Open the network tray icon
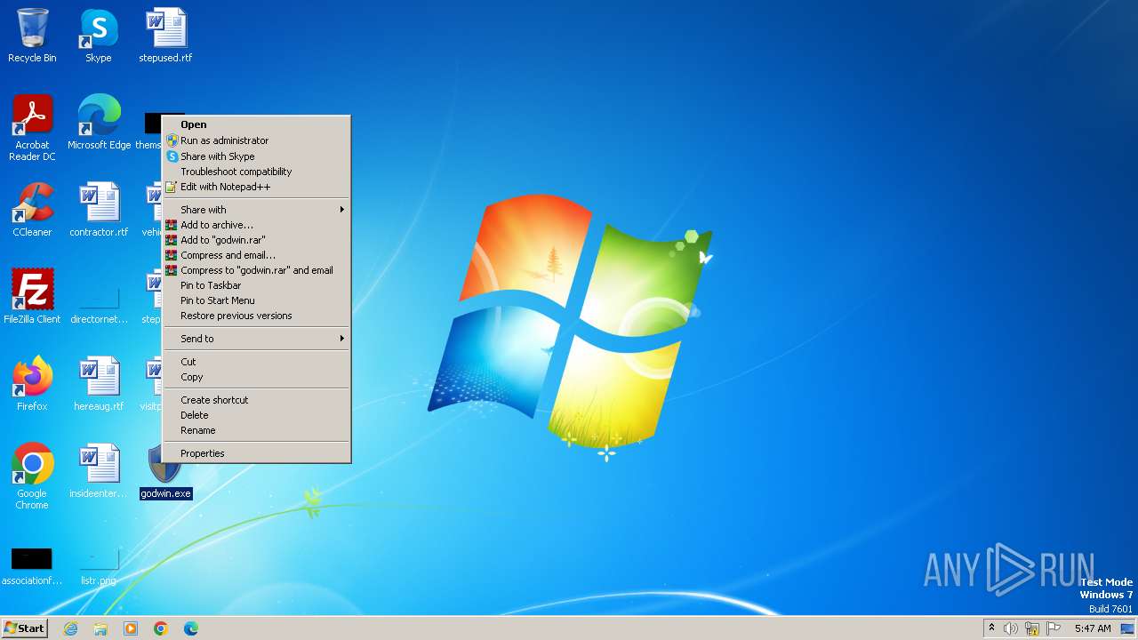Viewport: 1138px width, 640px height. [x=1032, y=628]
